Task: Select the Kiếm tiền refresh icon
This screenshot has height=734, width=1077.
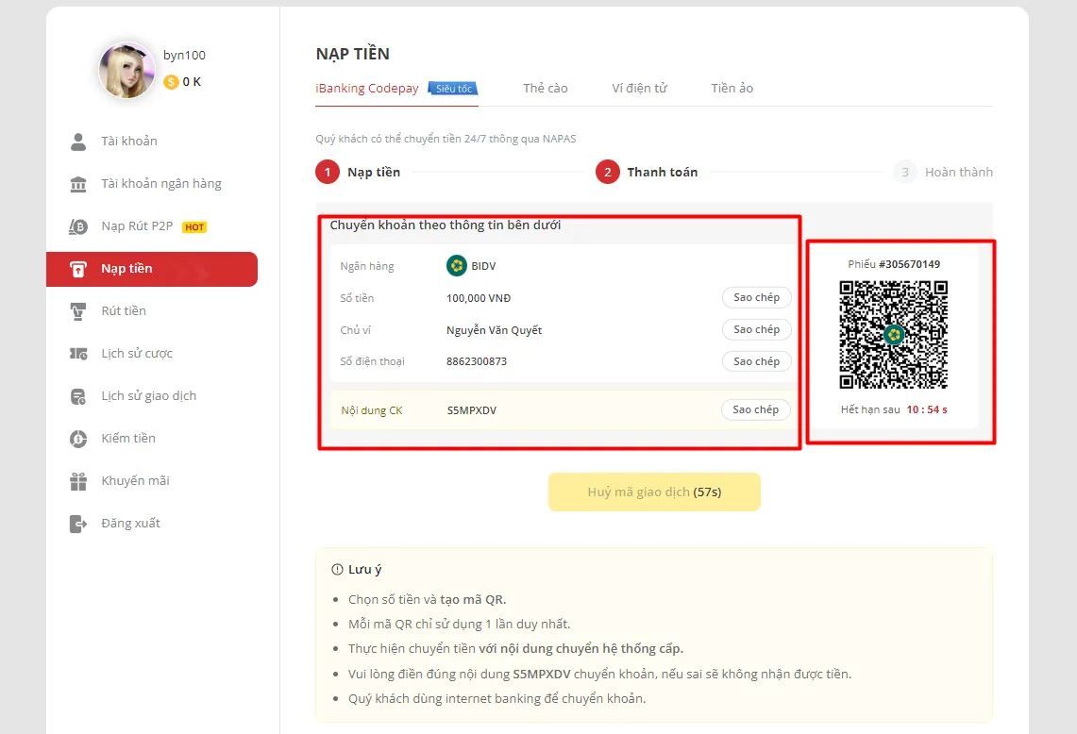Action: 77,438
